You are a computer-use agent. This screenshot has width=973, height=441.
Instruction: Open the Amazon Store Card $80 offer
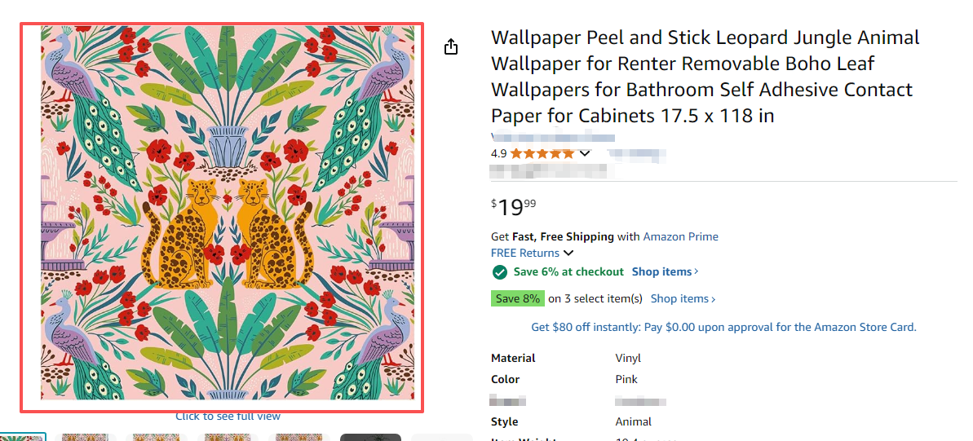tap(723, 327)
